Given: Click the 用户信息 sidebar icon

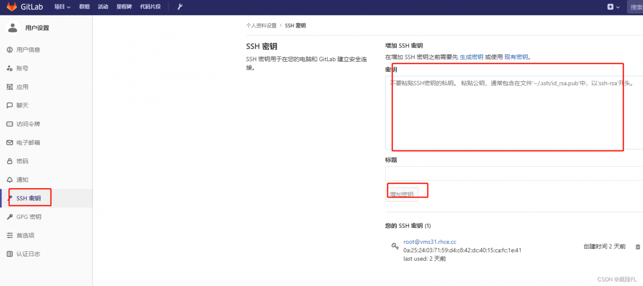Looking at the screenshot, I should pos(10,50).
